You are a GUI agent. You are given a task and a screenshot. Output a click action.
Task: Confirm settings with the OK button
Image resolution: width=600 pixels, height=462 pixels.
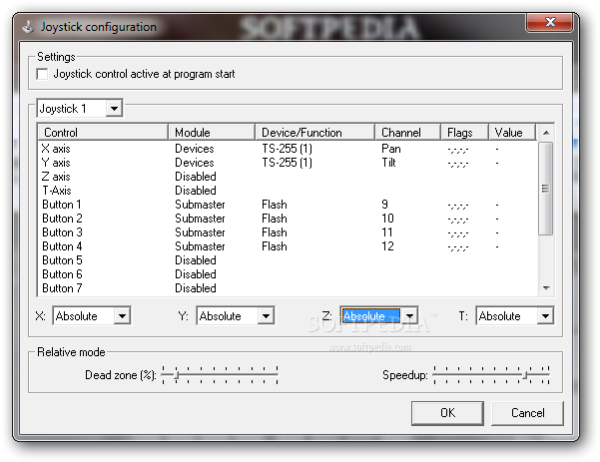(x=447, y=413)
